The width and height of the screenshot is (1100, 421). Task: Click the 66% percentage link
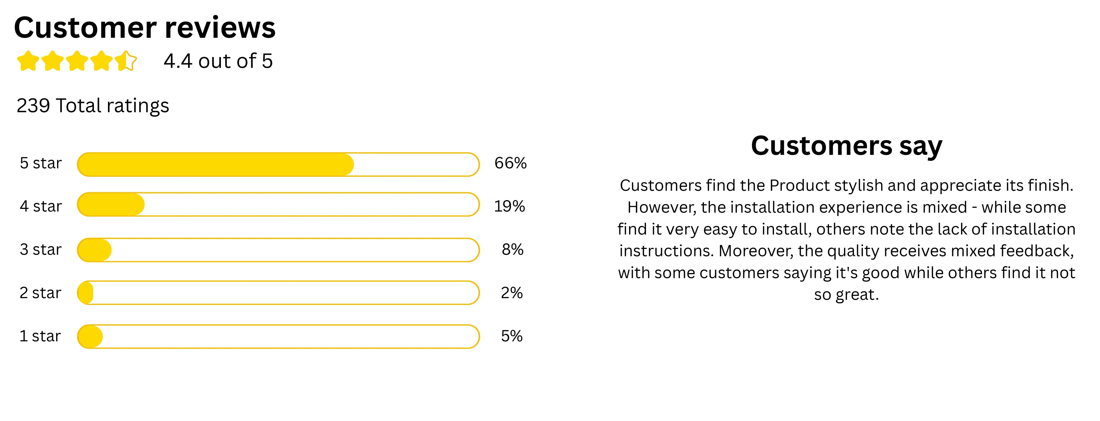[510, 163]
